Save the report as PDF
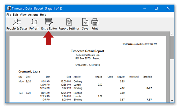179x108 pixels. pyautogui.click(x=85, y=24)
